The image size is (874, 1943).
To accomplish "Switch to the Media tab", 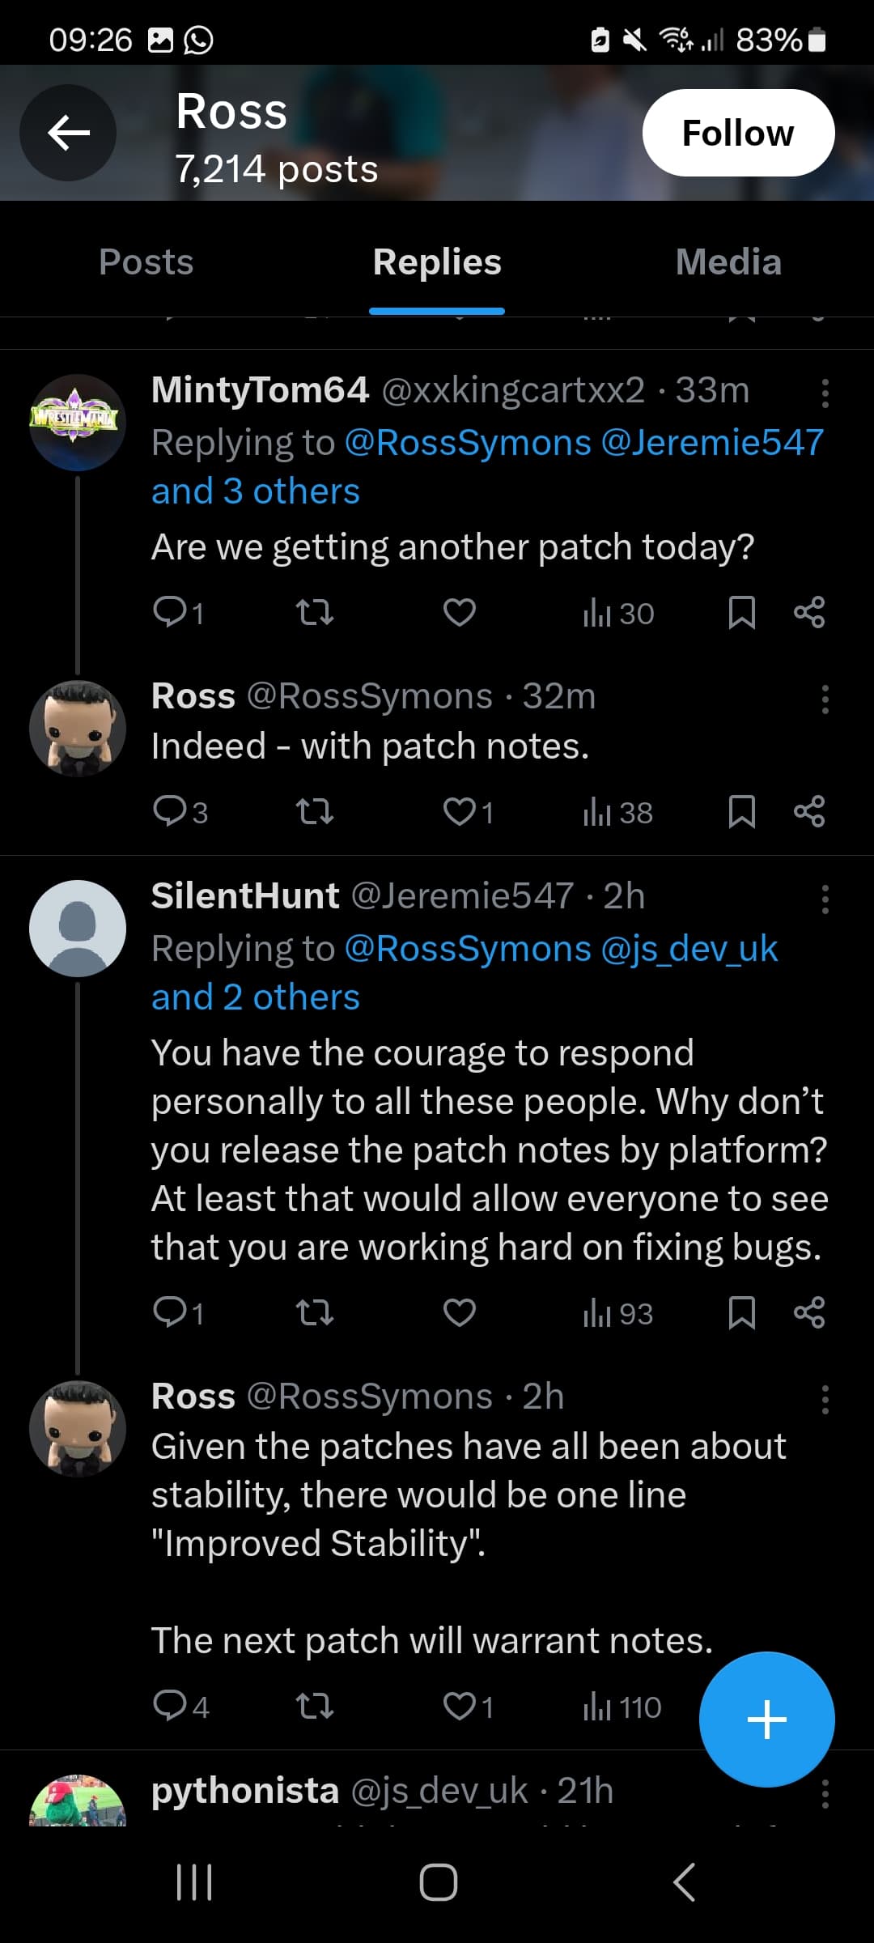I will pos(728,261).
